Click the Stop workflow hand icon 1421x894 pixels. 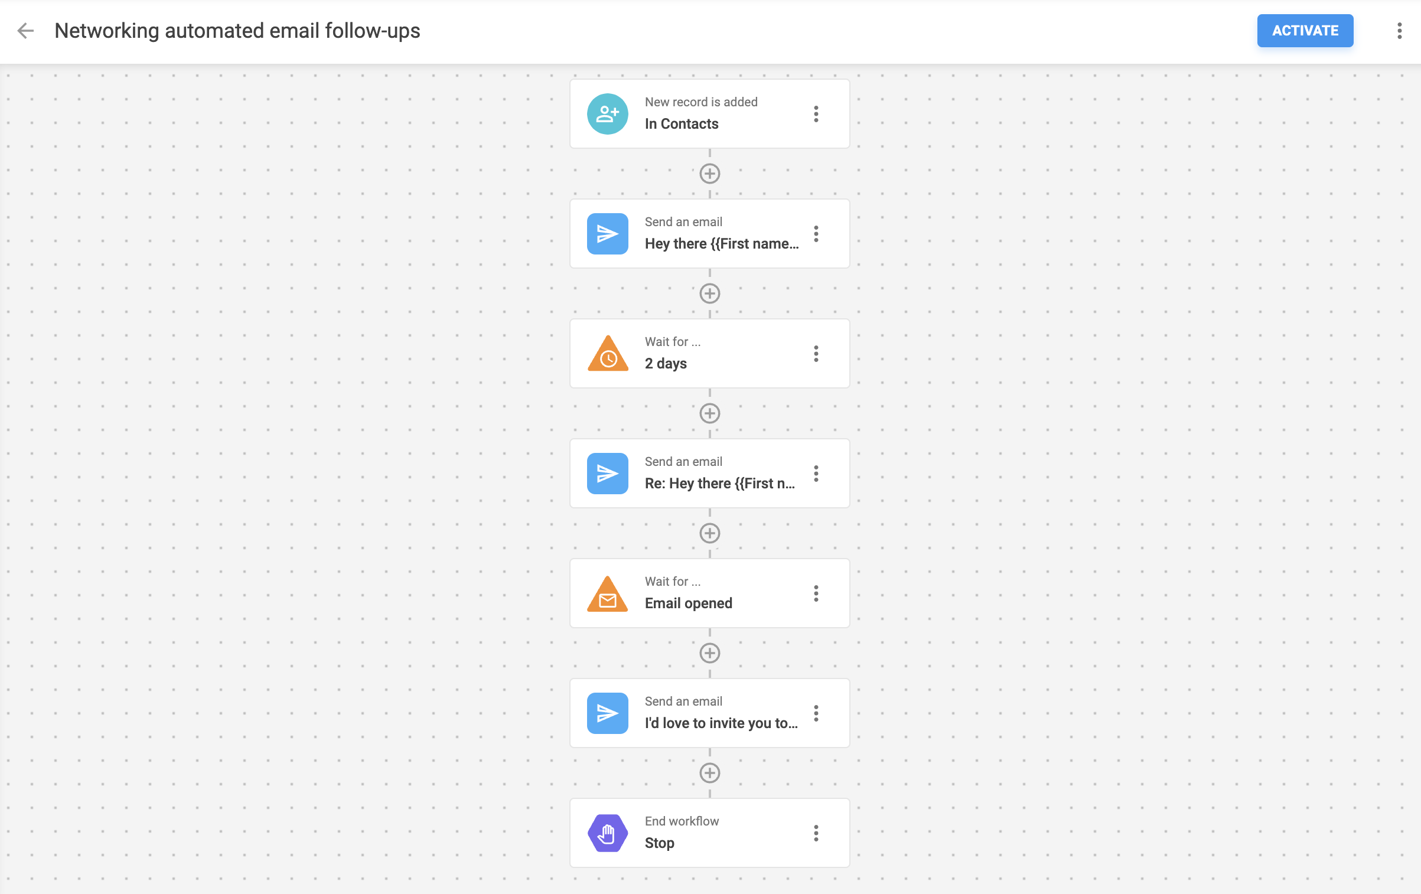click(x=608, y=832)
